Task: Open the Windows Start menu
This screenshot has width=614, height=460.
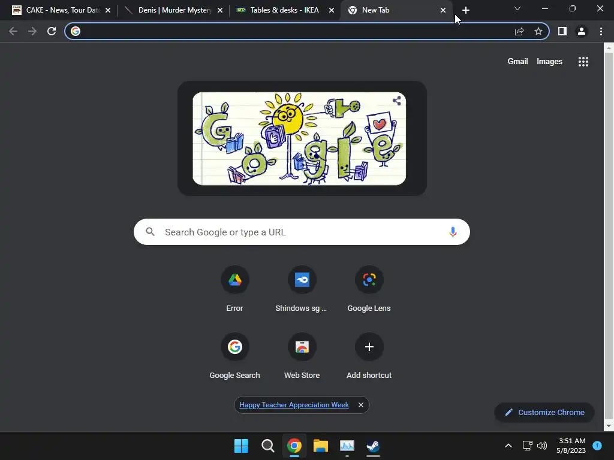Action: (241, 446)
